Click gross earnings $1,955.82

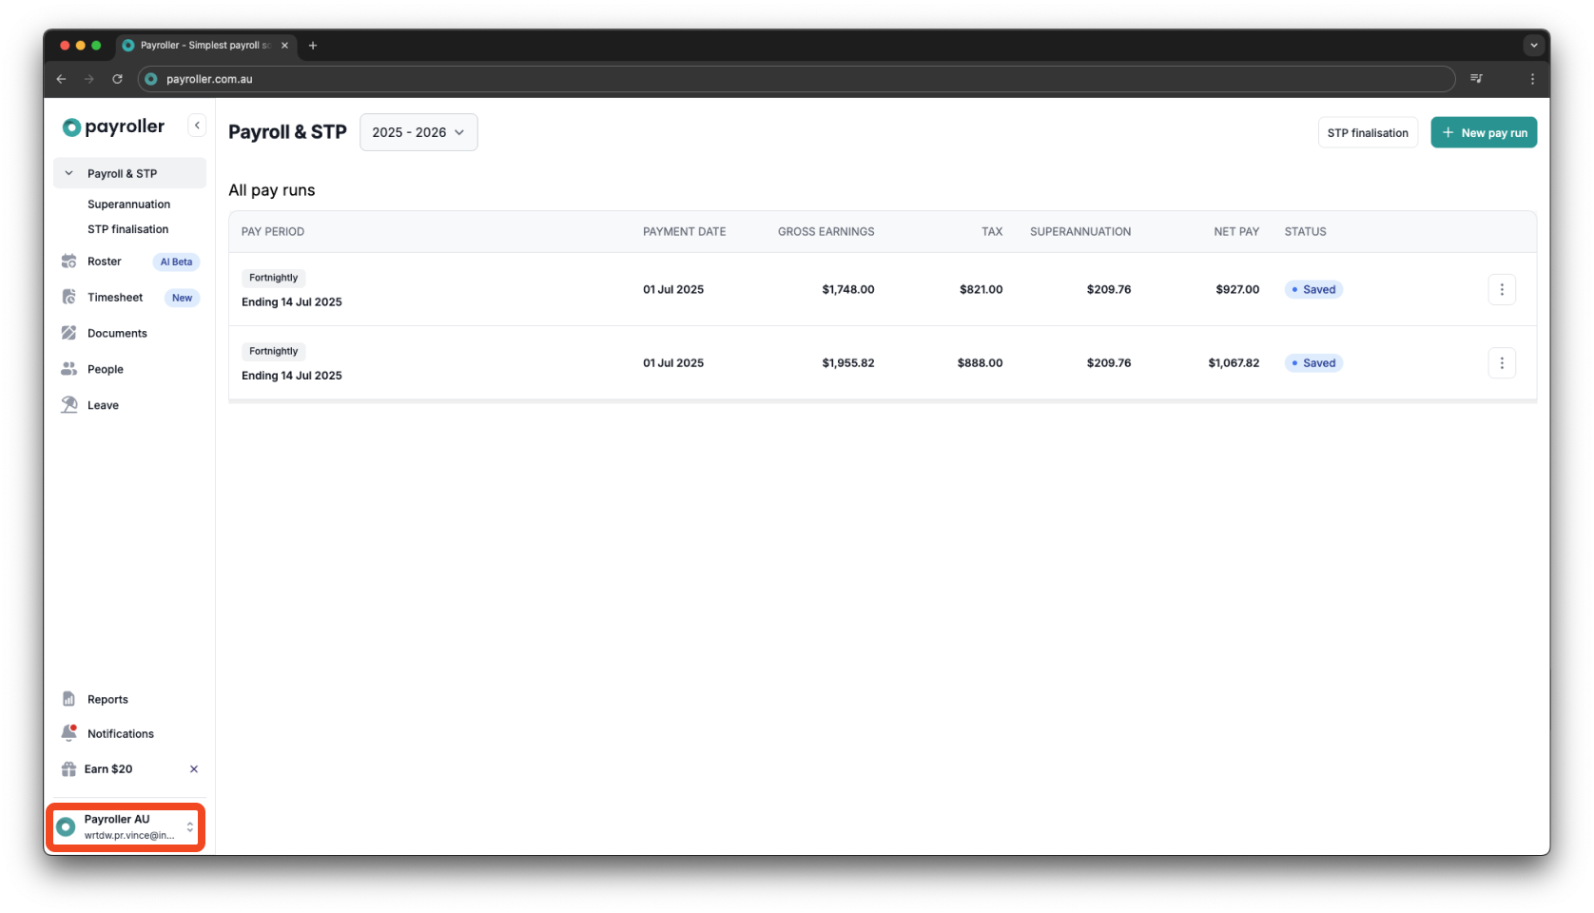[x=848, y=362]
